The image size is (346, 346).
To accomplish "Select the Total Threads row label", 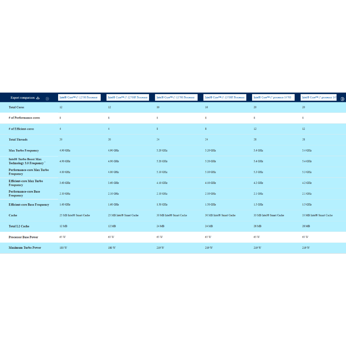I will pyautogui.click(x=18, y=140).
